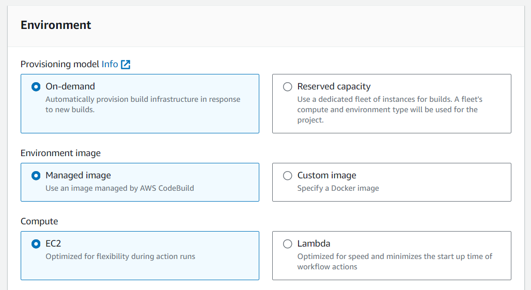The image size is (531, 290).
Task: Click the Environment section heading
Action: pyautogui.click(x=56, y=25)
